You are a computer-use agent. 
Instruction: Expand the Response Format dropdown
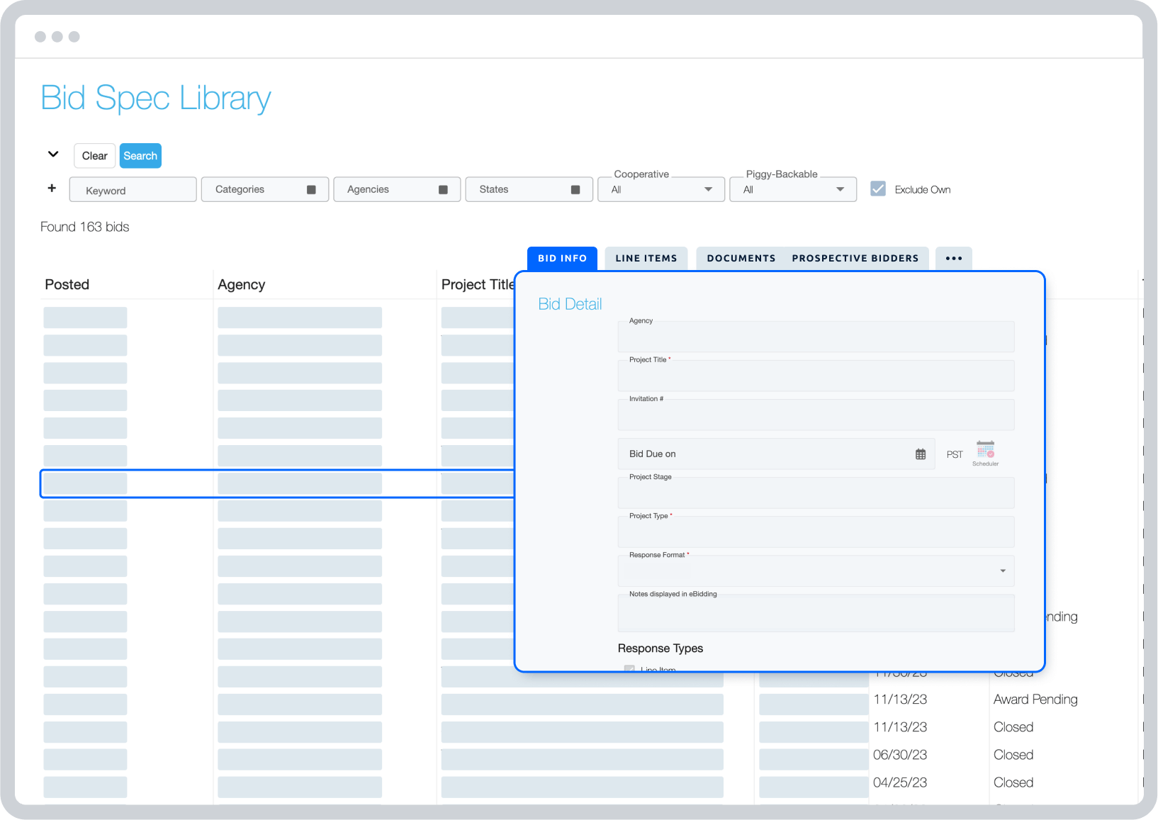pyautogui.click(x=1001, y=571)
